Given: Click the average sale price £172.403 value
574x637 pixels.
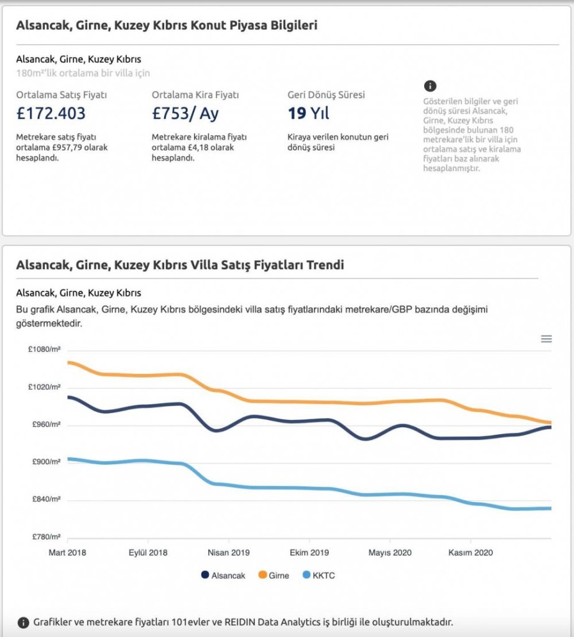Looking at the screenshot, I should tap(51, 113).
